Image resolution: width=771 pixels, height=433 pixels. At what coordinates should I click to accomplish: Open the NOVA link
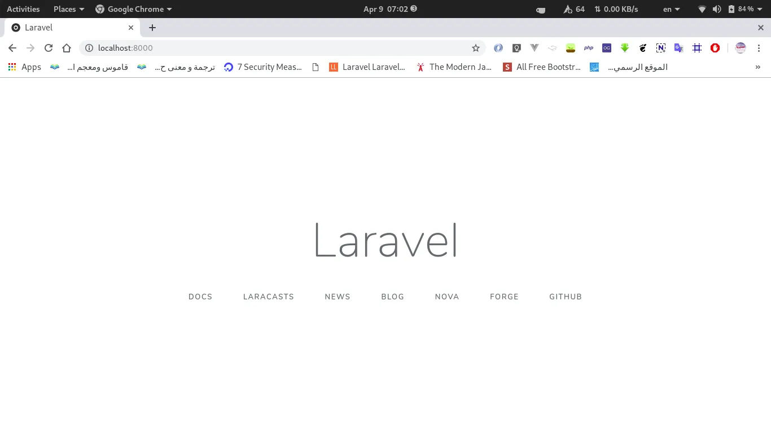(x=447, y=297)
